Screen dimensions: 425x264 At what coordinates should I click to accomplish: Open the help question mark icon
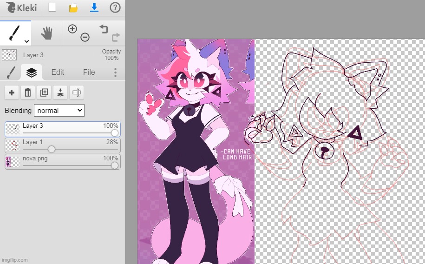click(x=115, y=7)
